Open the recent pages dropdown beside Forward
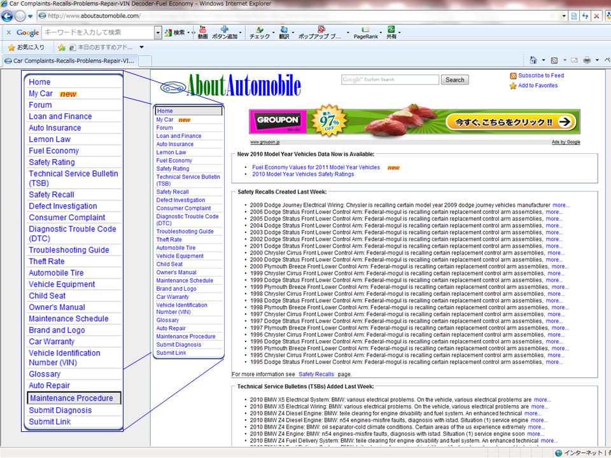611x458 pixels. 30,17
